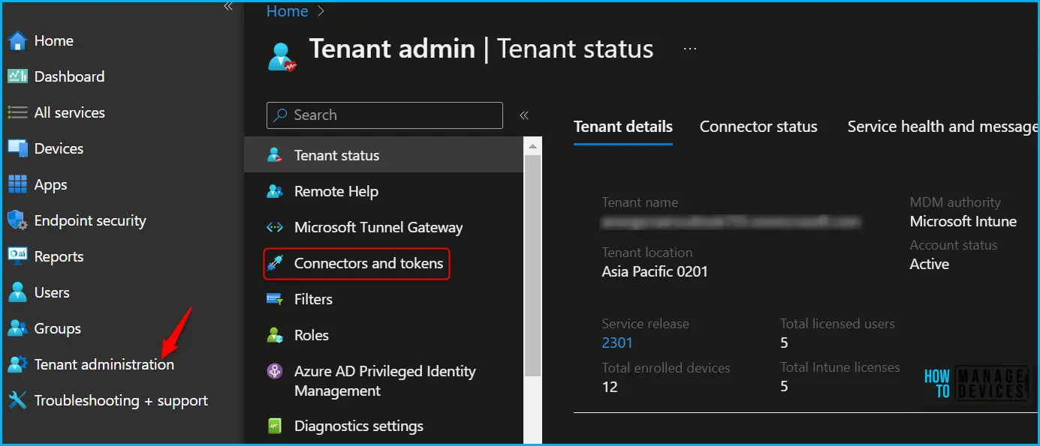This screenshot has width=1040, height=446.
Task: Open the Reports icon in sidebar
Action: (17, 256)
